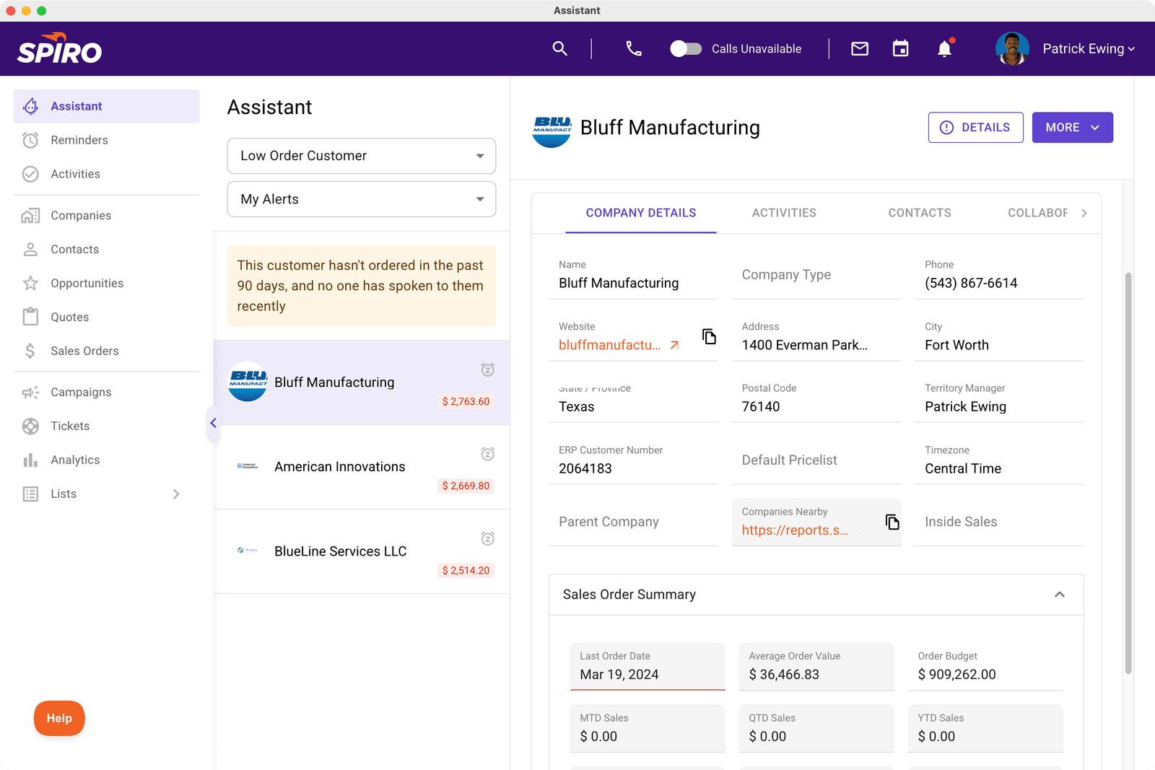1155x770 pixels.
Task: Check the notifications bell icon
Action: click(944, 48)
